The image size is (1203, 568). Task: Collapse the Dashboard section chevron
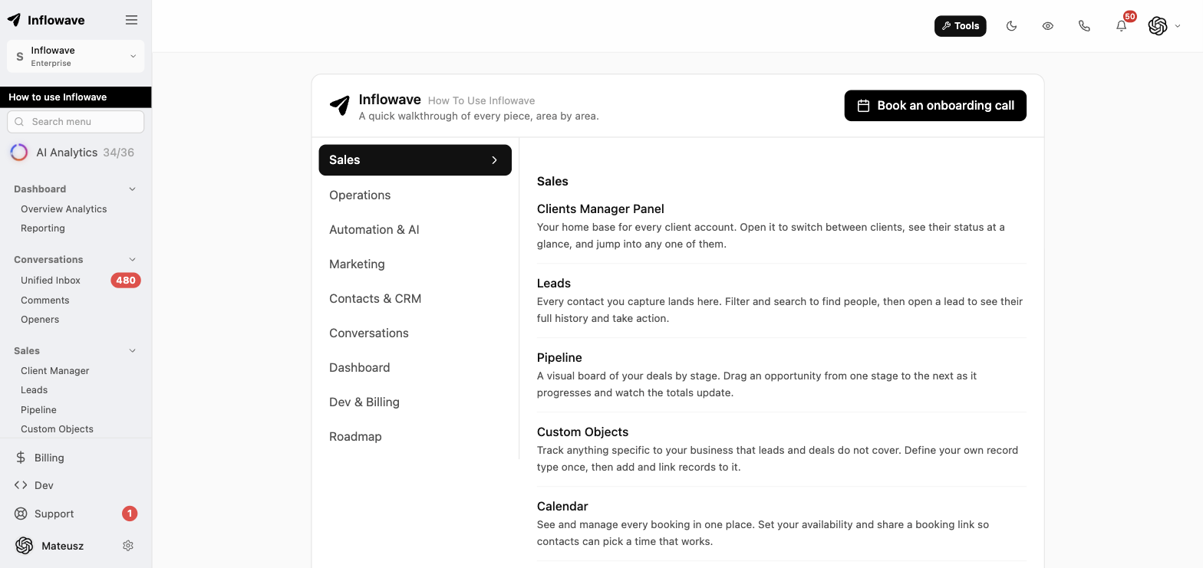click(x=132, y=189)
